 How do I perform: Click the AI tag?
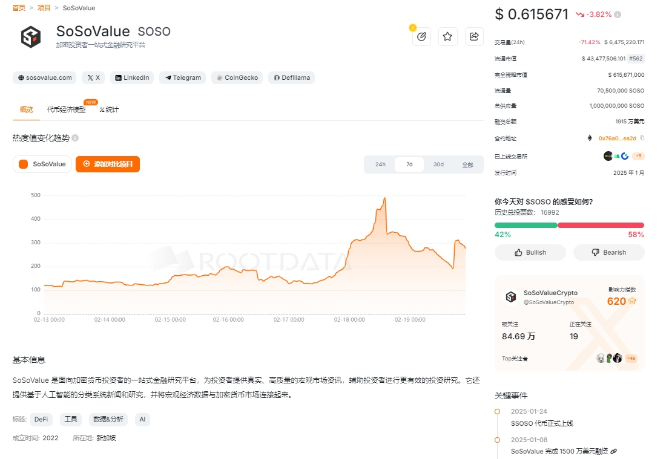pyautogui.click(x=142, y=419)
